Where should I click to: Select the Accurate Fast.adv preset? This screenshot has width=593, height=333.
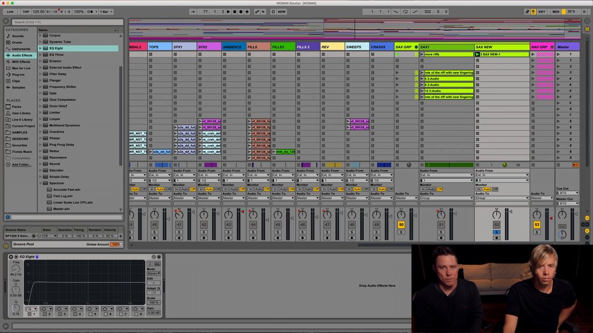tap(67, 189)
